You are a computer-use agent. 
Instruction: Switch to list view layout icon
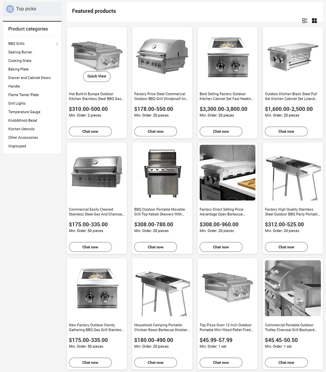(305, 21)
